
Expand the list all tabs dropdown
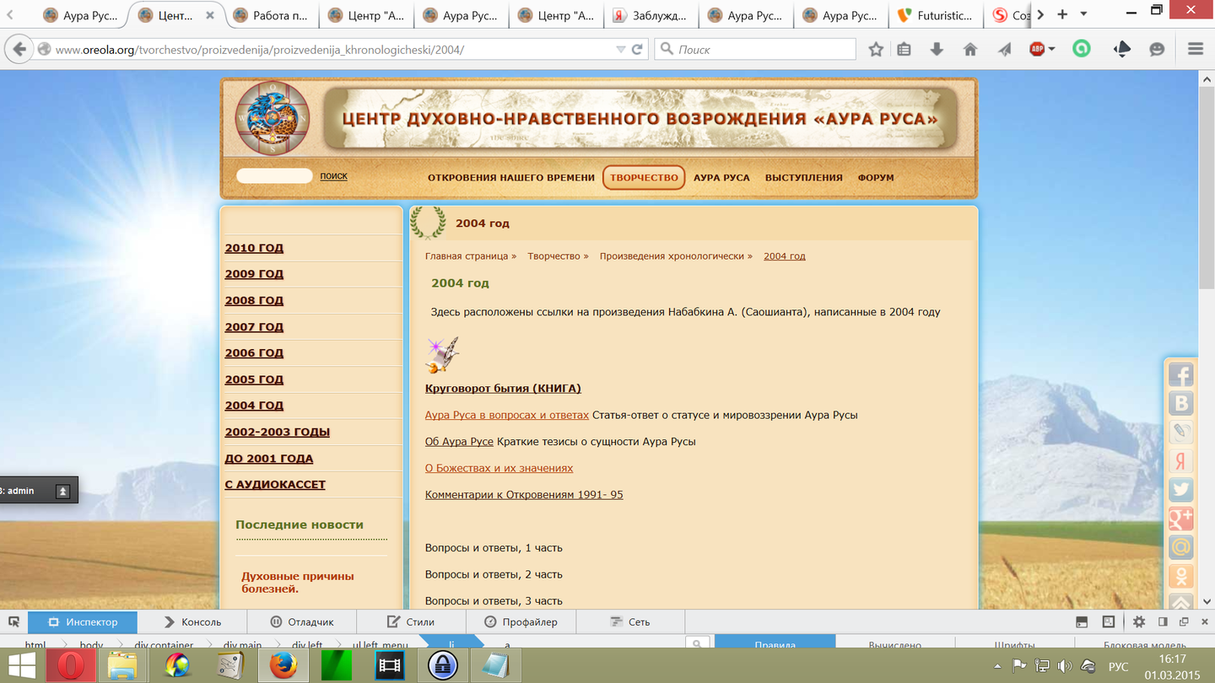click(x=1084, y=14)
